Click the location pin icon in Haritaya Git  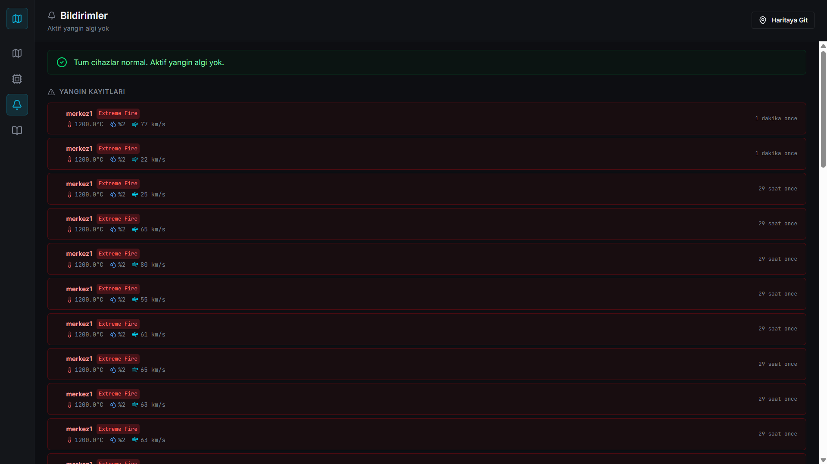[x=762, y=20]
